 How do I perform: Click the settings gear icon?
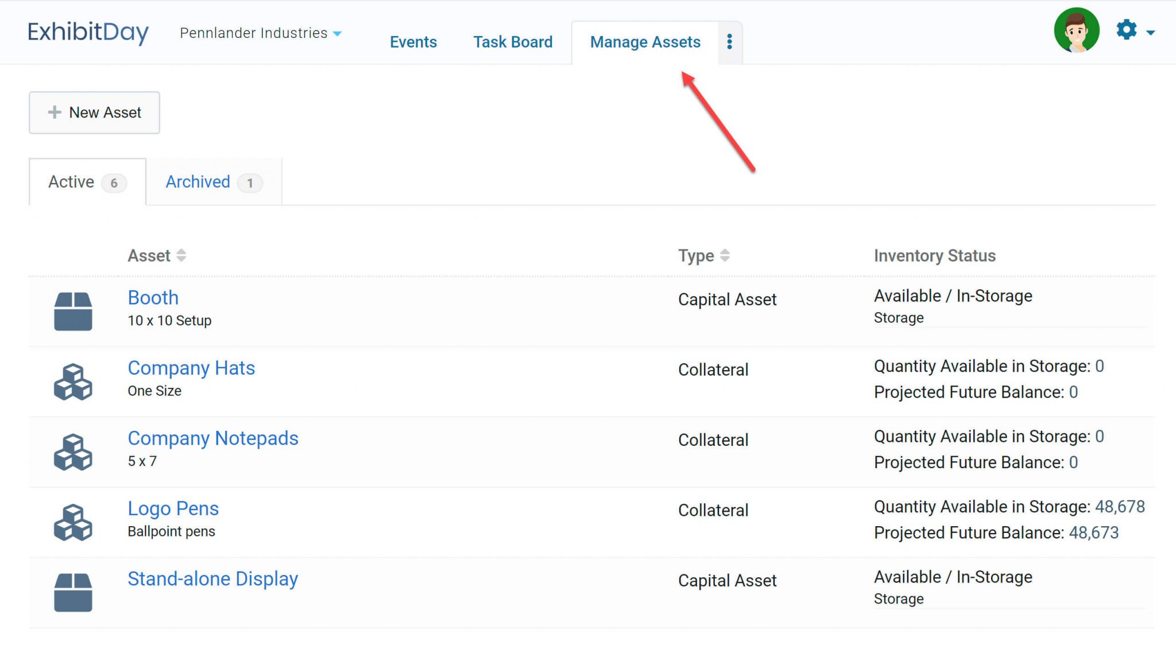click(1126, 30)
